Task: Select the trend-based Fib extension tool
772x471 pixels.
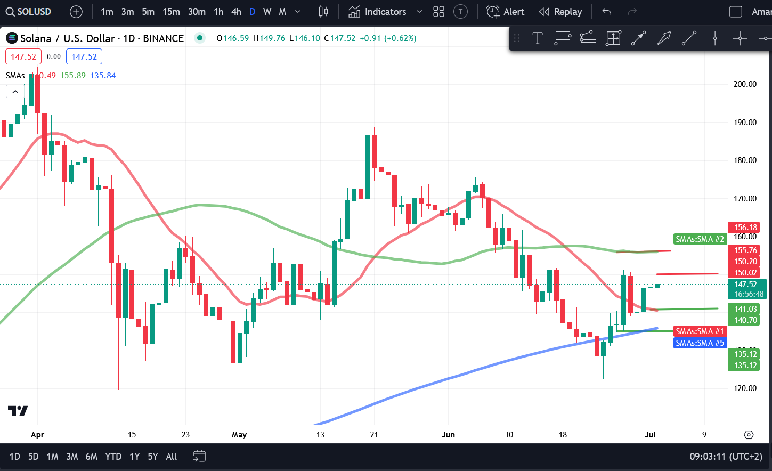Action: click(588, 38)
